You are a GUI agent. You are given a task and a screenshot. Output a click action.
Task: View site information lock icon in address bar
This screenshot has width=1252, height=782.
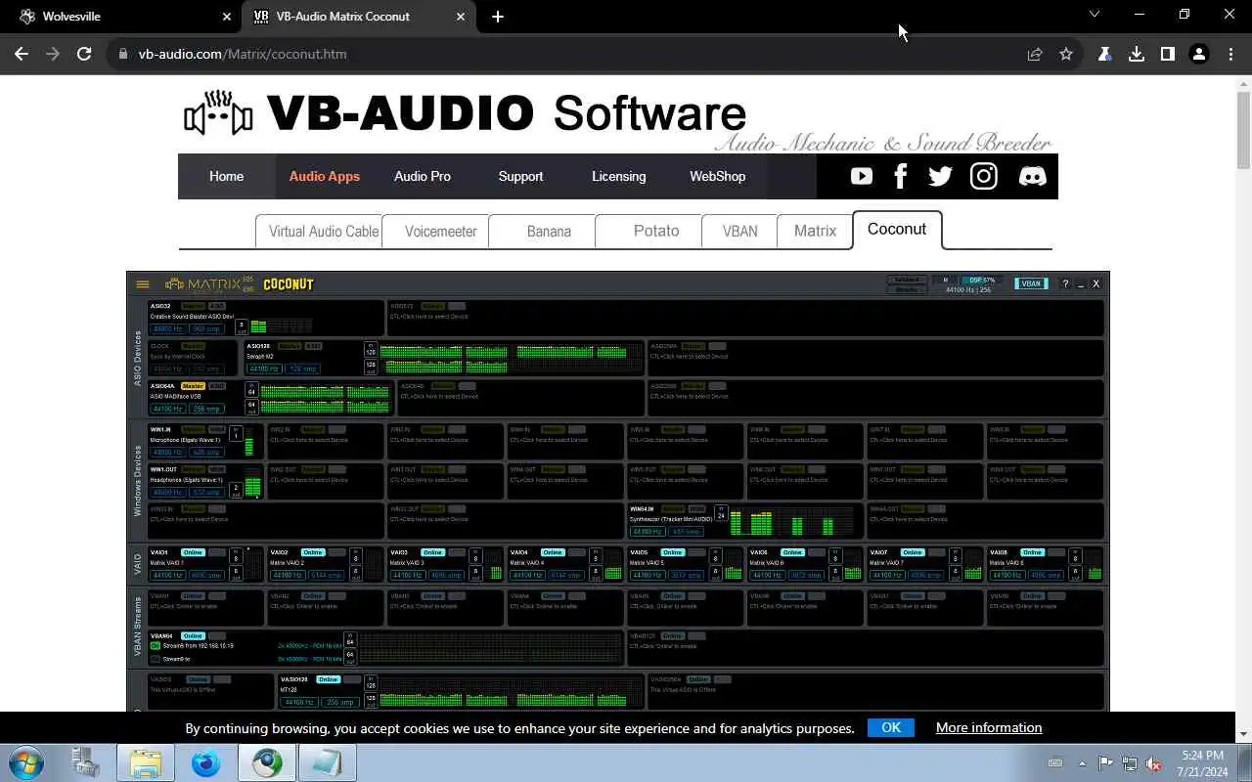point(122,54)
